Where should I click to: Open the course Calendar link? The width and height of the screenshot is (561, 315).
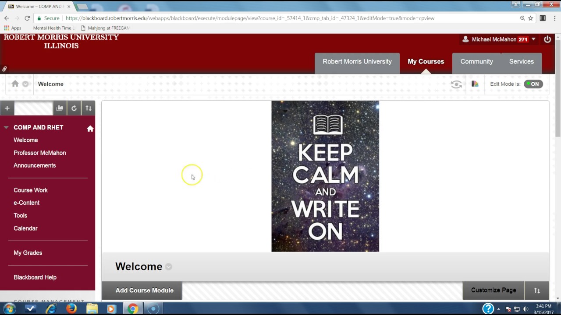[x=25, y=228]
